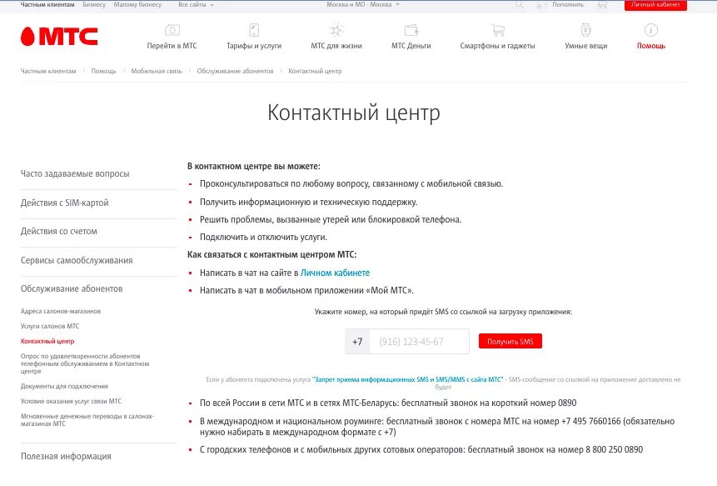Expand Сервисы самообслуживания section
This screenshot has width=717, height=486.
point(77,260)
